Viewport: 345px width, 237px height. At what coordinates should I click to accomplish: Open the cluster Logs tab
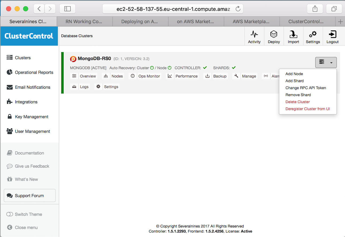(x=80, y=87)
